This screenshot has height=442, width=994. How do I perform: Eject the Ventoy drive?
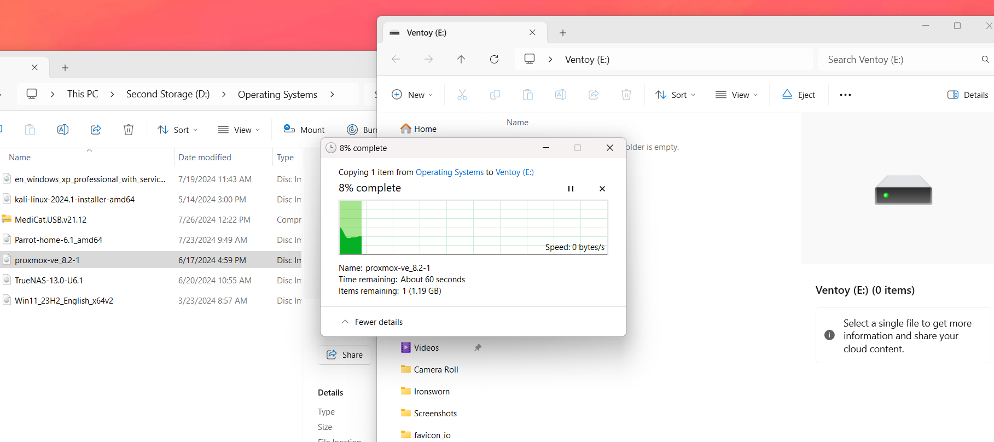click(799, 95)
